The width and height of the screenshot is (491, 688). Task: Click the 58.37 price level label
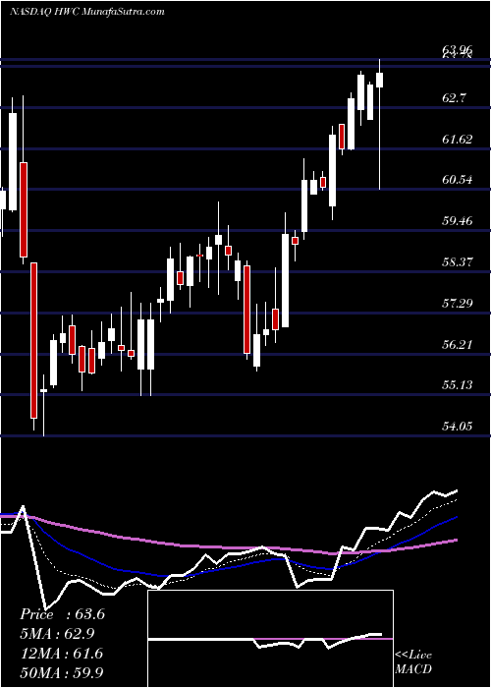[x=458, y=262]
